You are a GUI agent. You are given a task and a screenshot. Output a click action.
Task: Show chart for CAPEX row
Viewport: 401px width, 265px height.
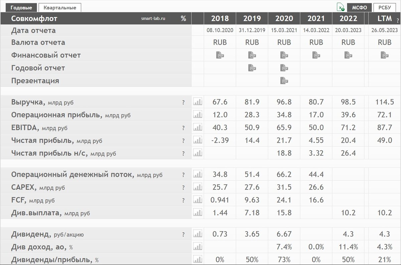click(198, 187)
